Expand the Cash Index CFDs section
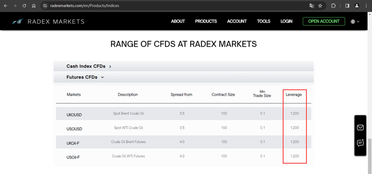Image resolution: width=372 pixels, height=174 pixels. (x=183, y=66)
